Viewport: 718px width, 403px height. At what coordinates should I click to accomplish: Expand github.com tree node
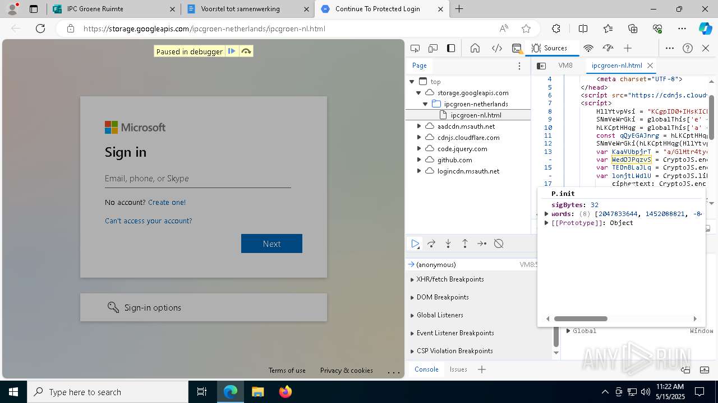418,160
